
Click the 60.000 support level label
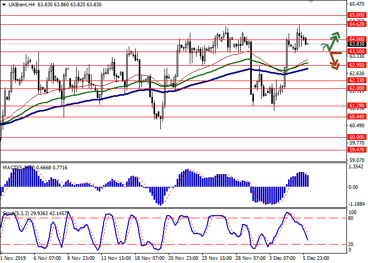(356, 137)
